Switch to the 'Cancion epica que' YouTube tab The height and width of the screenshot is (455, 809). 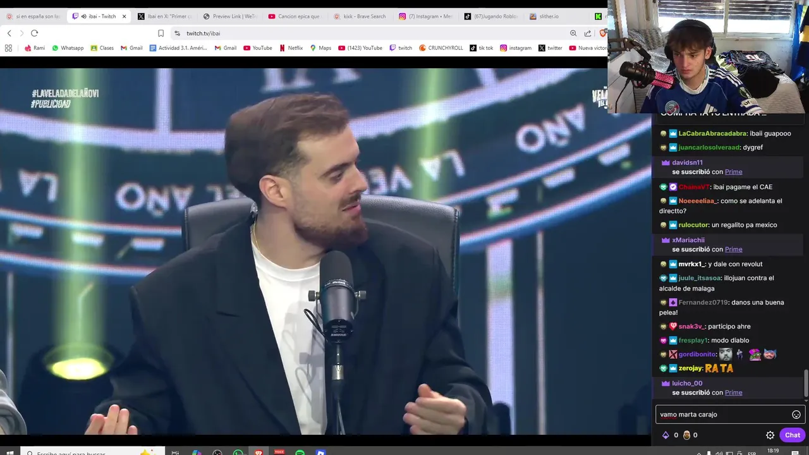tap(295, 16)
